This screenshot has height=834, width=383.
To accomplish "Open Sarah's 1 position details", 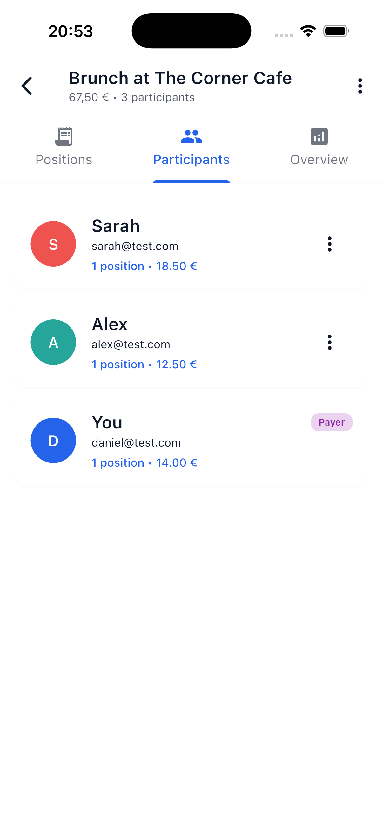I will coord(118,266).
